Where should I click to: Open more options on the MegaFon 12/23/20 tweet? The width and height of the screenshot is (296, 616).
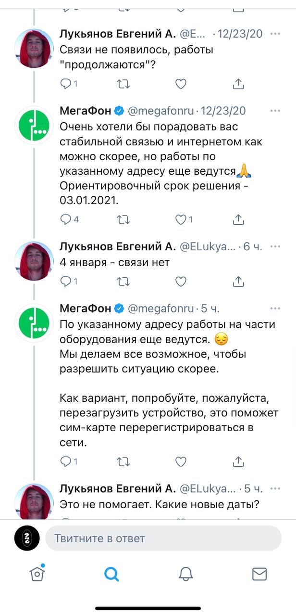pos(275,111)
